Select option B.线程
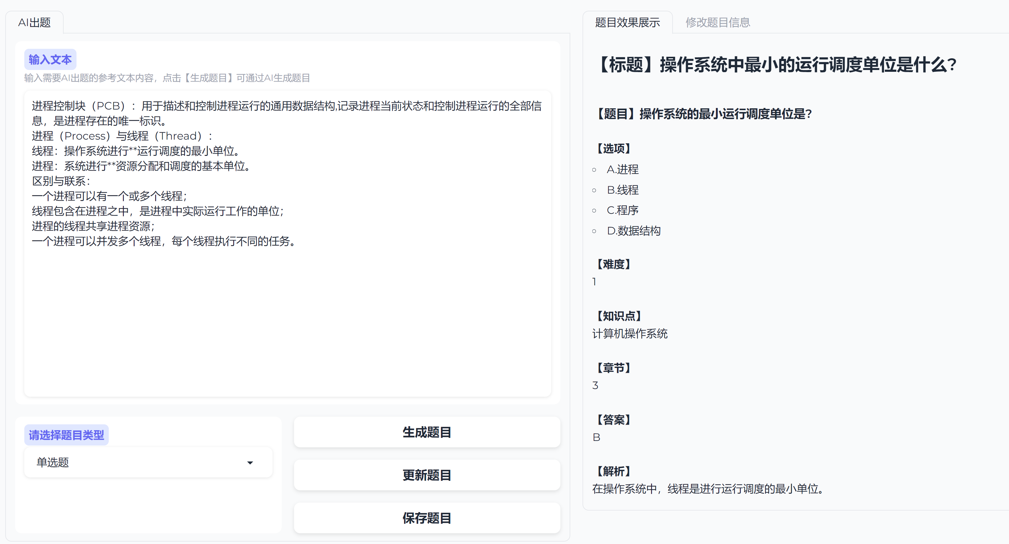1009x544 pixels. pyautogui.click(x=622, y=190)
